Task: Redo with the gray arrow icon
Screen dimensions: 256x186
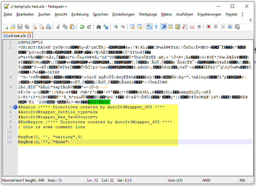Action: coord(89,27)
